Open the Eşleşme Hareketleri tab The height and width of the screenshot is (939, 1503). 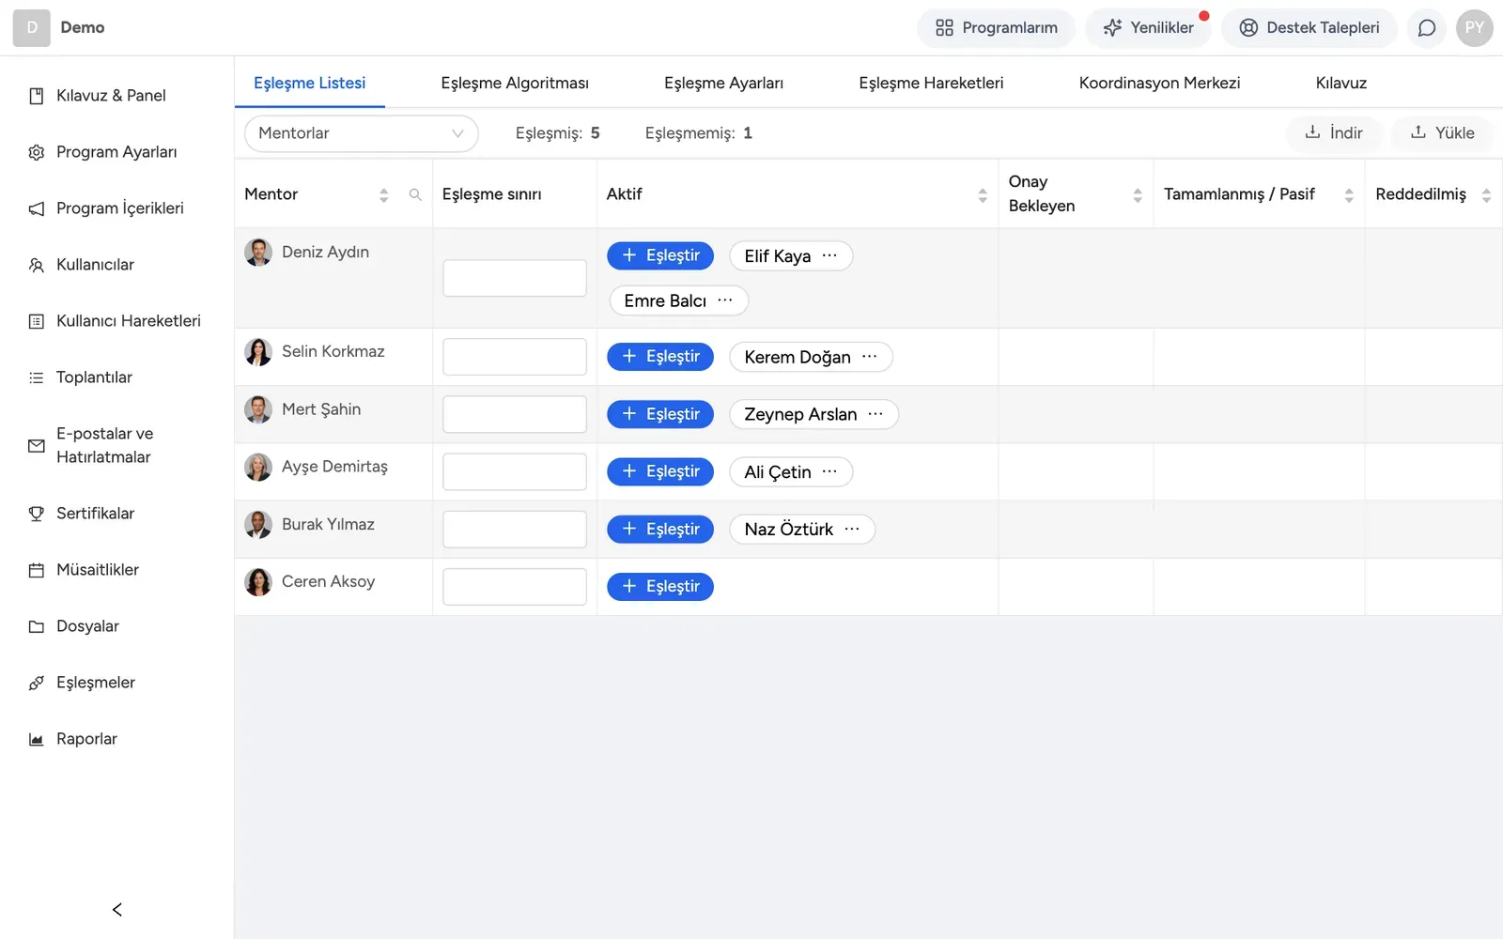(931, 83)
